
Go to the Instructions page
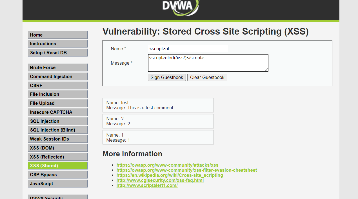58,44
